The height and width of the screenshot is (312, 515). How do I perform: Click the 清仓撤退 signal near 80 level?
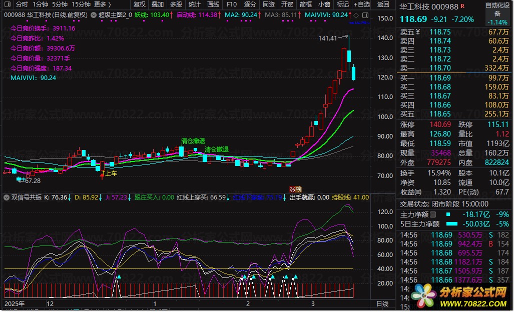pyautogui.click(x=217, y=149)
